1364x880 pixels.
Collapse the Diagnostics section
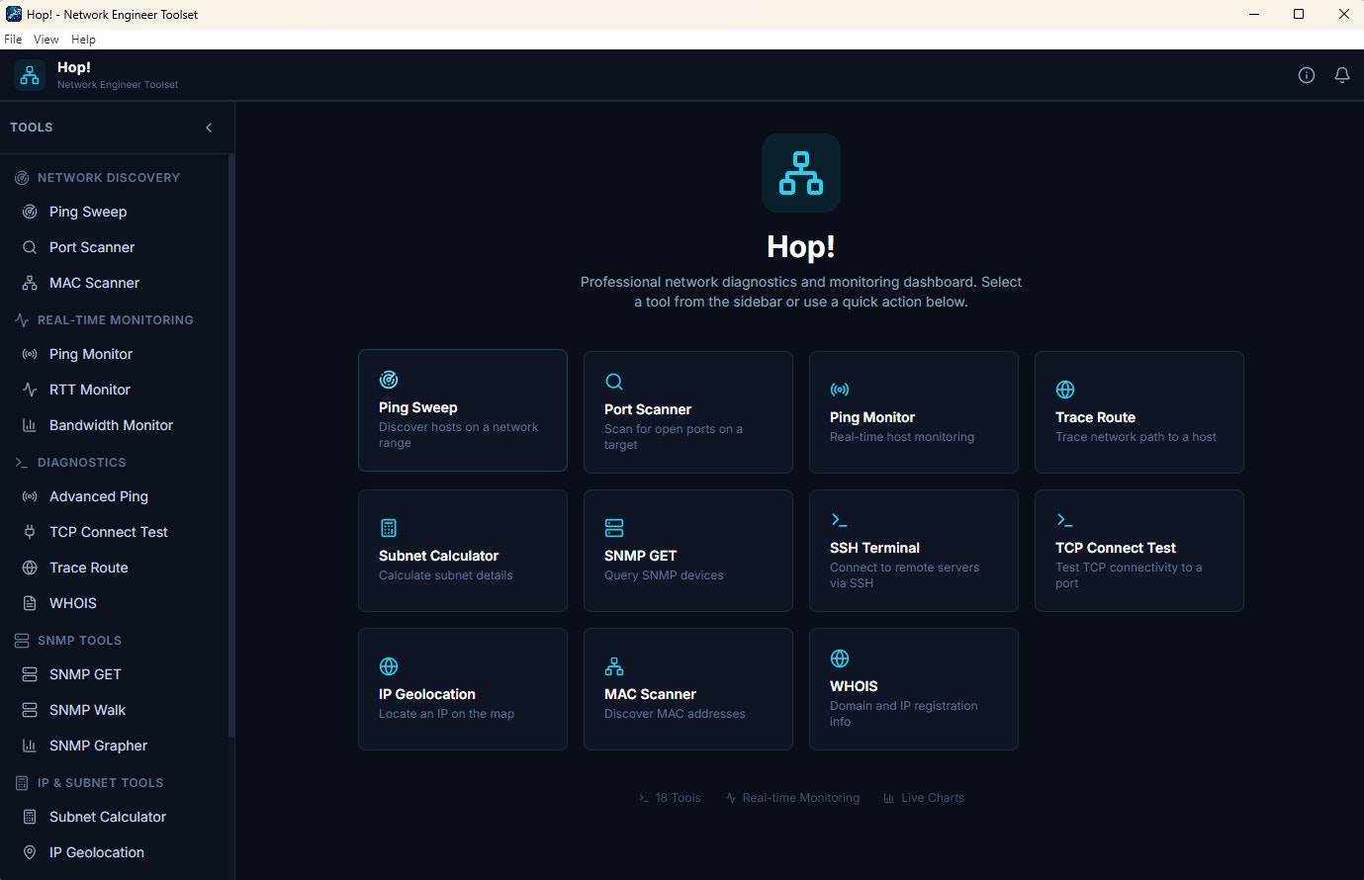click(x=81, y=462)
